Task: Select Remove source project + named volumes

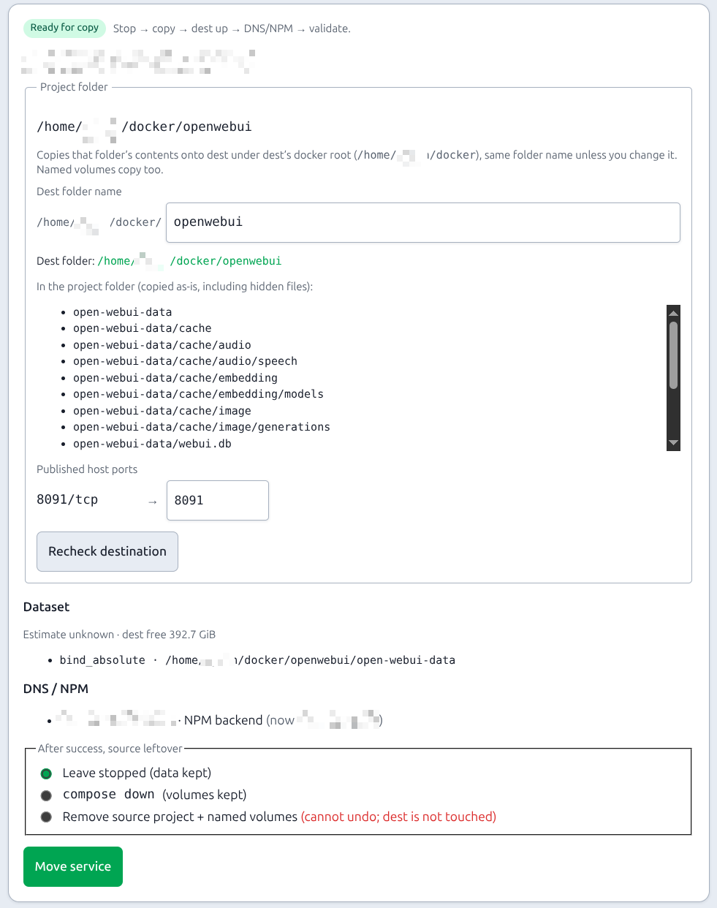Action: point(46,817)
